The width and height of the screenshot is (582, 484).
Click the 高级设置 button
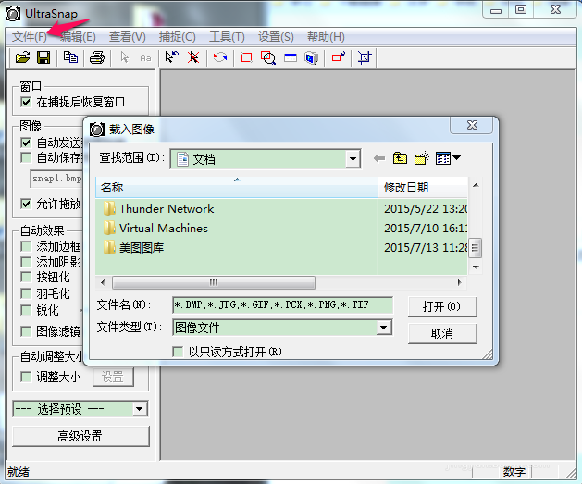pyautogui.click(x=80, y=436)
